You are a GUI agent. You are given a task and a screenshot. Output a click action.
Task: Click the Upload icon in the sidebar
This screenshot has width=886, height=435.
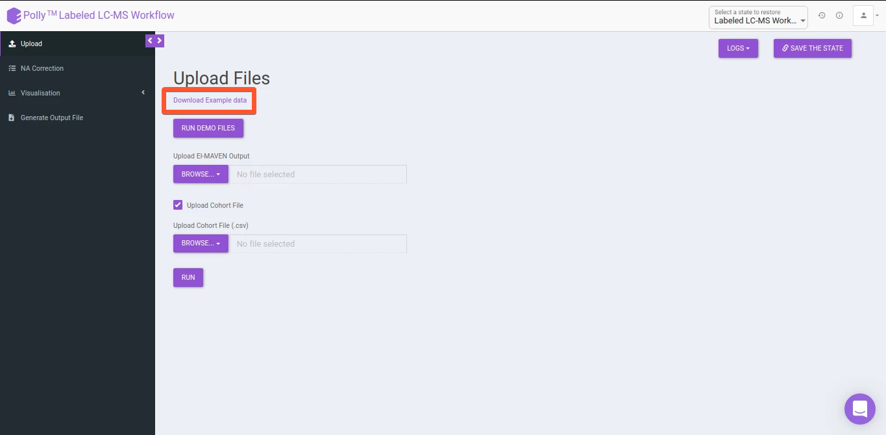pos(12,43)
